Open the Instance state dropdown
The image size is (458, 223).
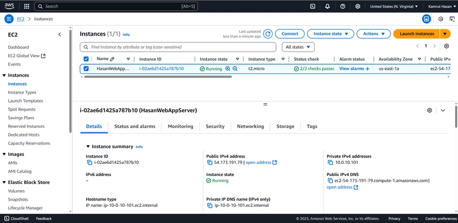click(330, 34)
